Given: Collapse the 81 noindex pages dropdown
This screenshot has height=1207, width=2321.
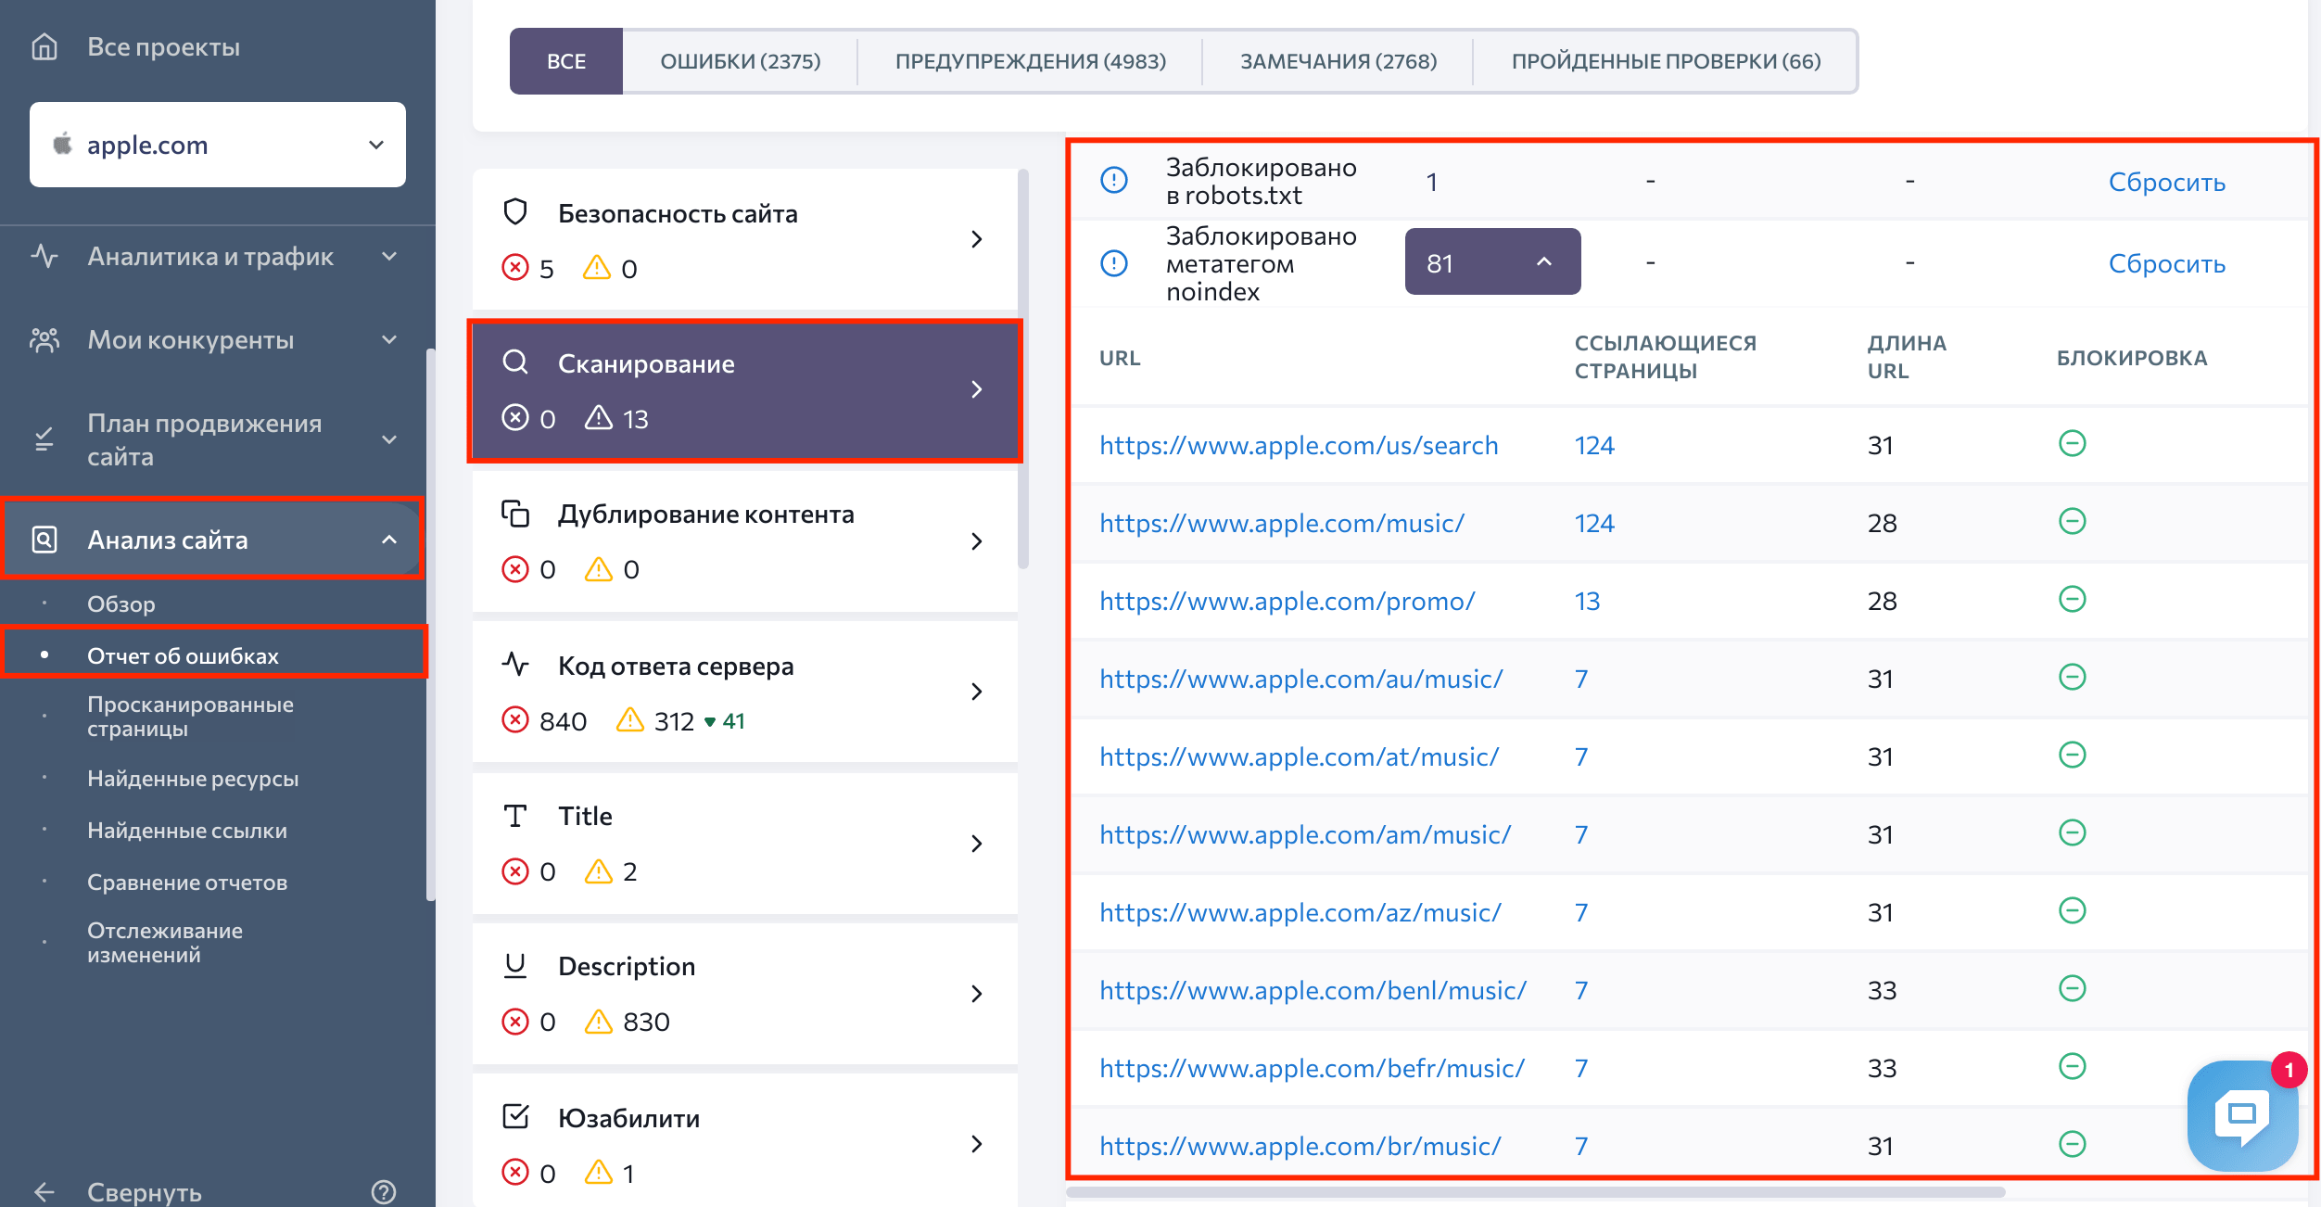Looking at the screenshot, I should 1493,261.
